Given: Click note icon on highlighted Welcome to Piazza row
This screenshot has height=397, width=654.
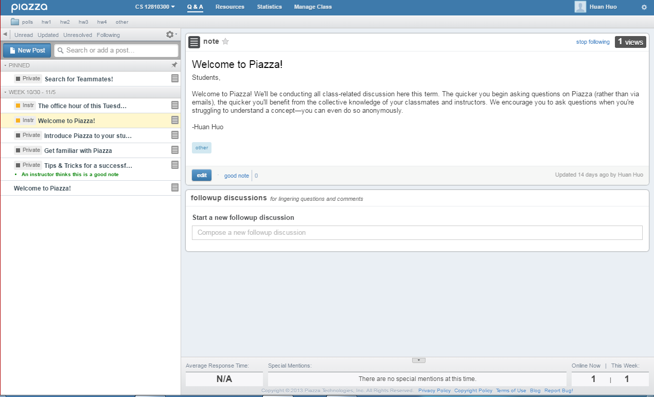Looking at the screenshot, I should click(x=175, y=120).
